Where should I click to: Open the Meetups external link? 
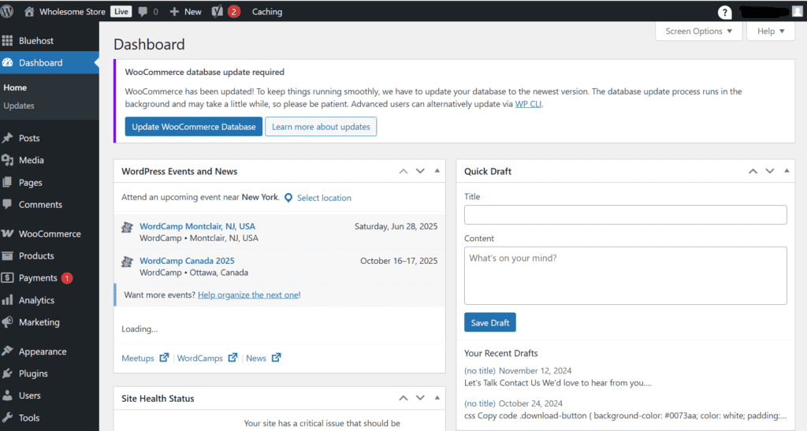coord(145,358)
